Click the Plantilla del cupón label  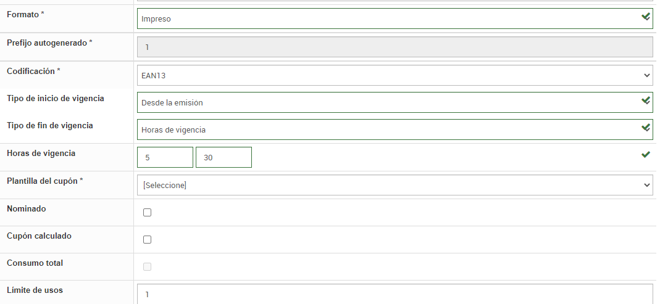click(43, 181)
